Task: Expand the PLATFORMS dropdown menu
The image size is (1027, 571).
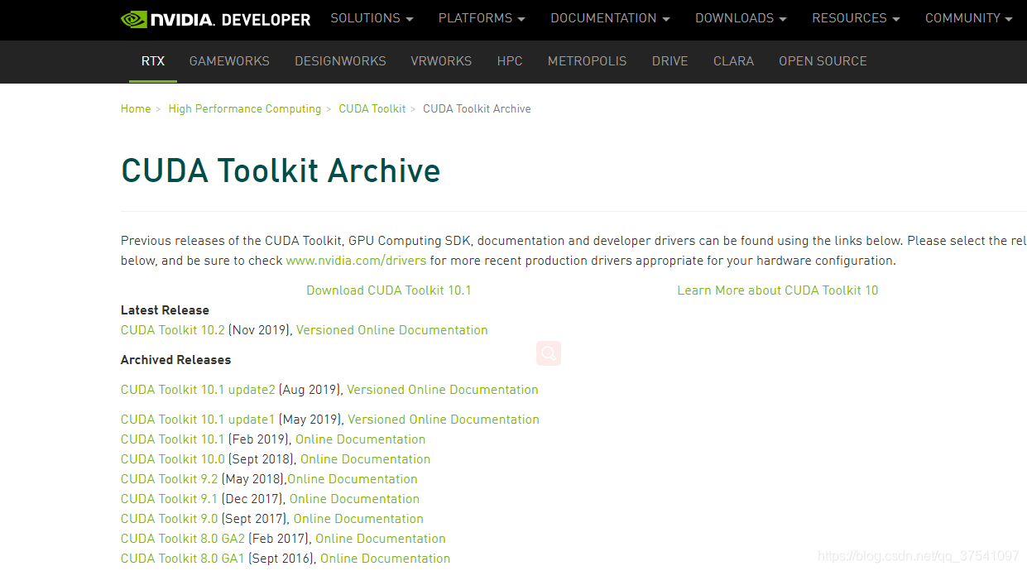Action: pos(482,18)
